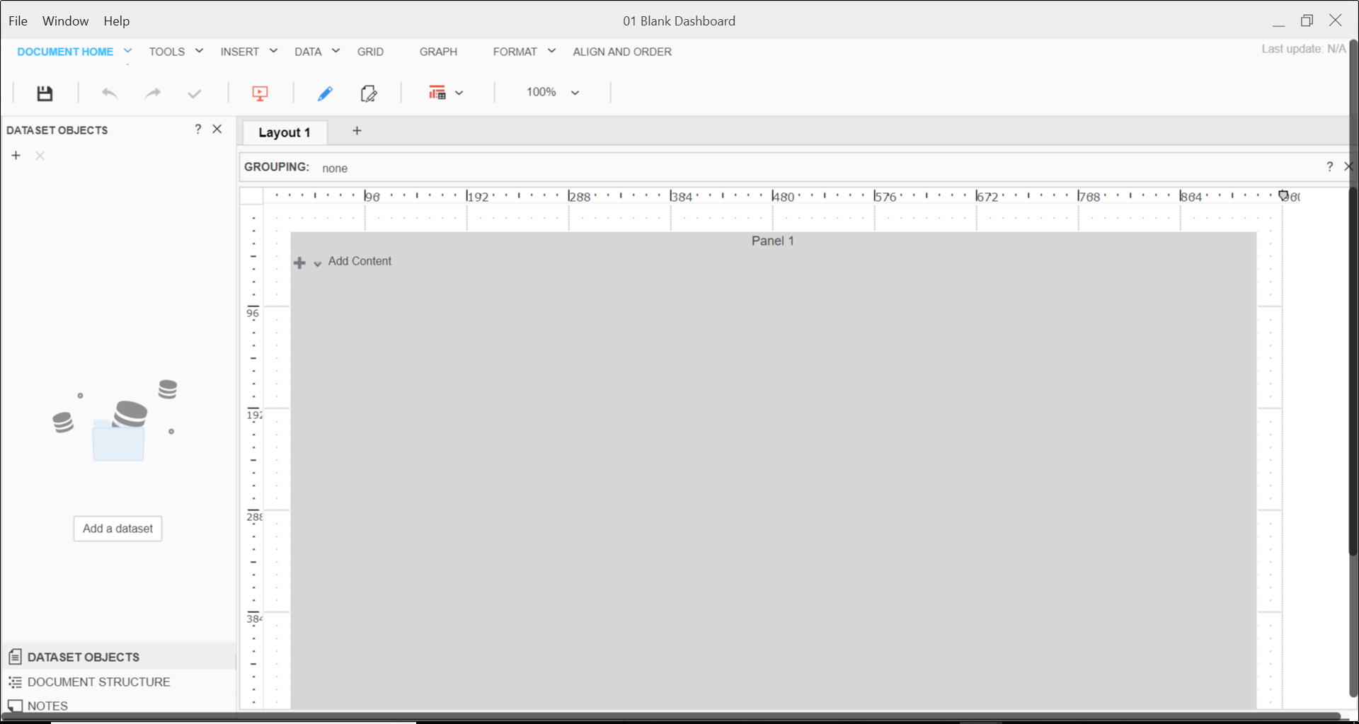The image size is (1359, 724).
Task: Close the Dataset Objects panel
Action: point(217,129)
